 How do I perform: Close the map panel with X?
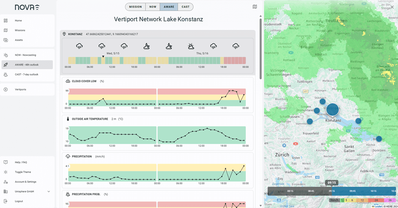(x=392, y=7)
